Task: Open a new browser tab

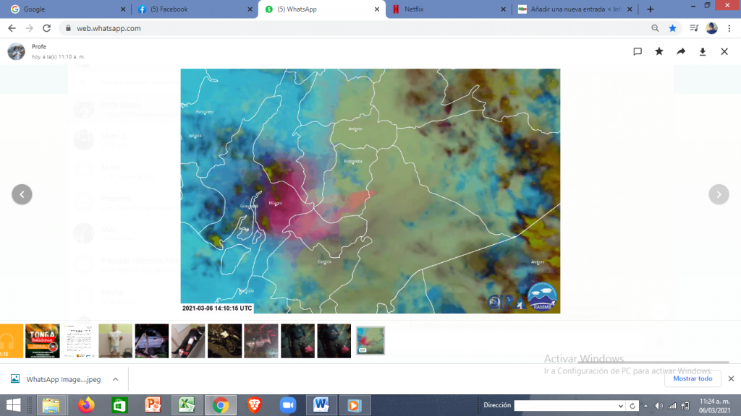Action: [x=651, y=9]
